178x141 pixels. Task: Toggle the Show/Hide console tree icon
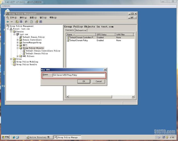coord(21,22)
